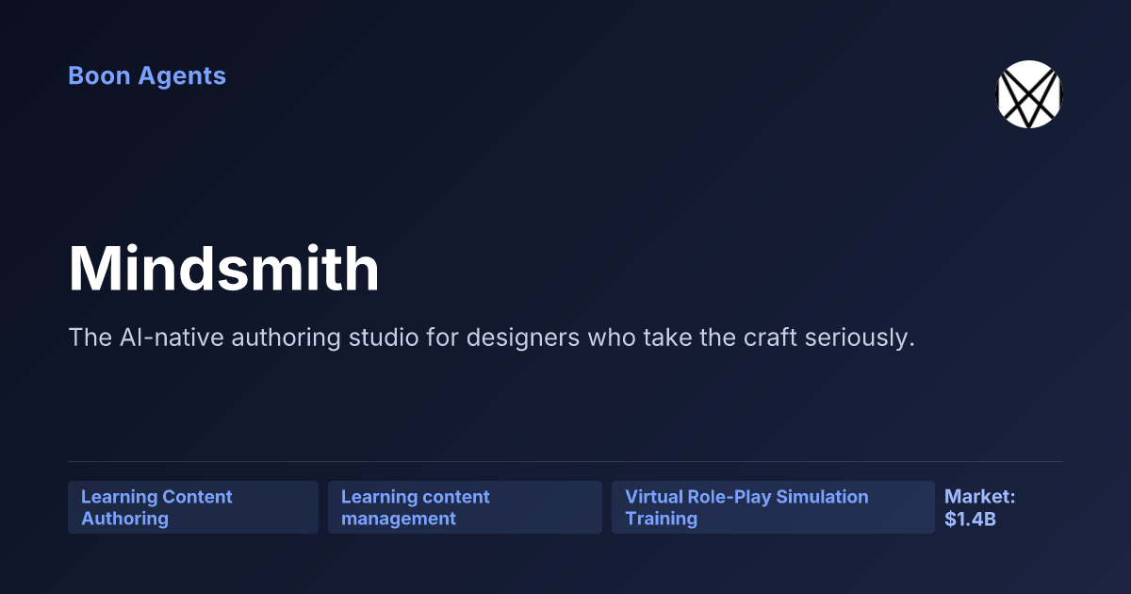Click the round Mindsmith logo icon
This screenshot has width=1131, height=594.
tap(1029, 94)
